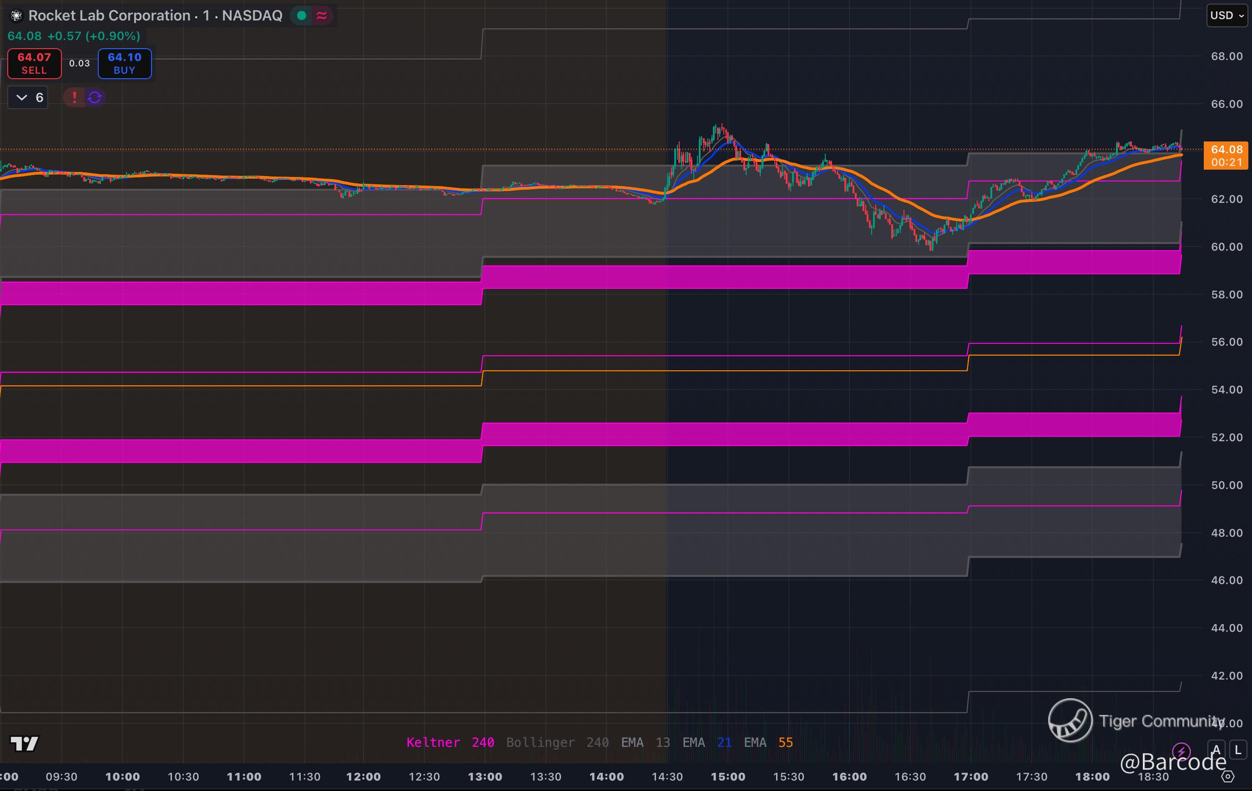
Task: Click the 15:00 mark on time axis
Action: click(x=728, y=776)
